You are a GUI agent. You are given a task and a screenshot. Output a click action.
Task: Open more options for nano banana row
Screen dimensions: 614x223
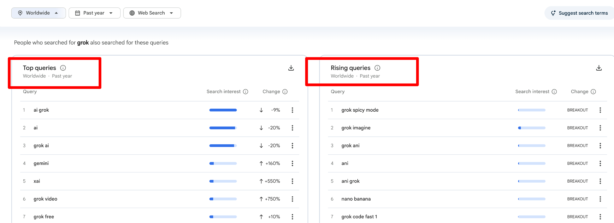600,199
